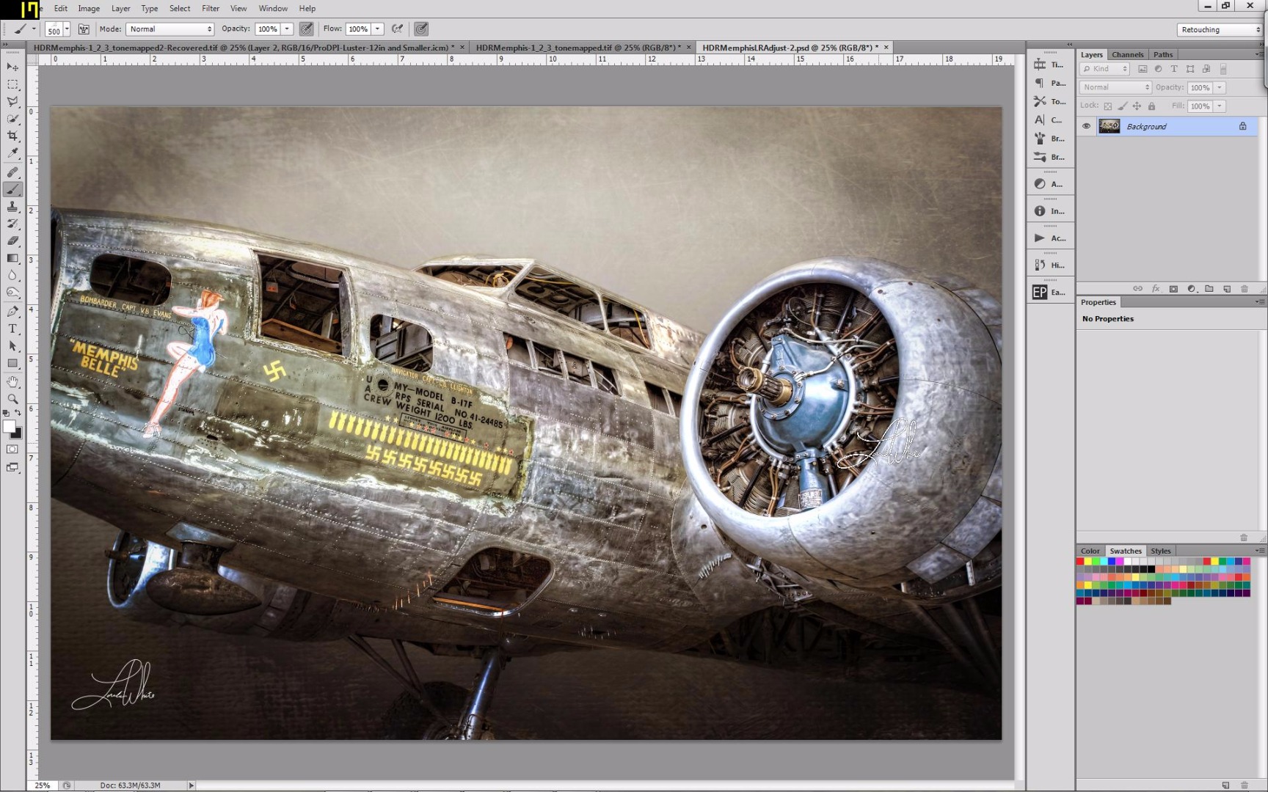Select the Crop tool

[12, 136]
